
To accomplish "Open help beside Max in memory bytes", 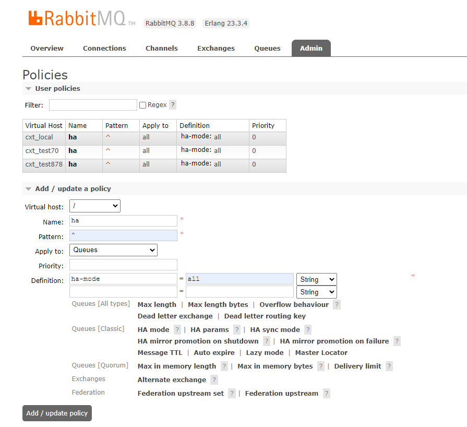I will click(x=321, y=366).
